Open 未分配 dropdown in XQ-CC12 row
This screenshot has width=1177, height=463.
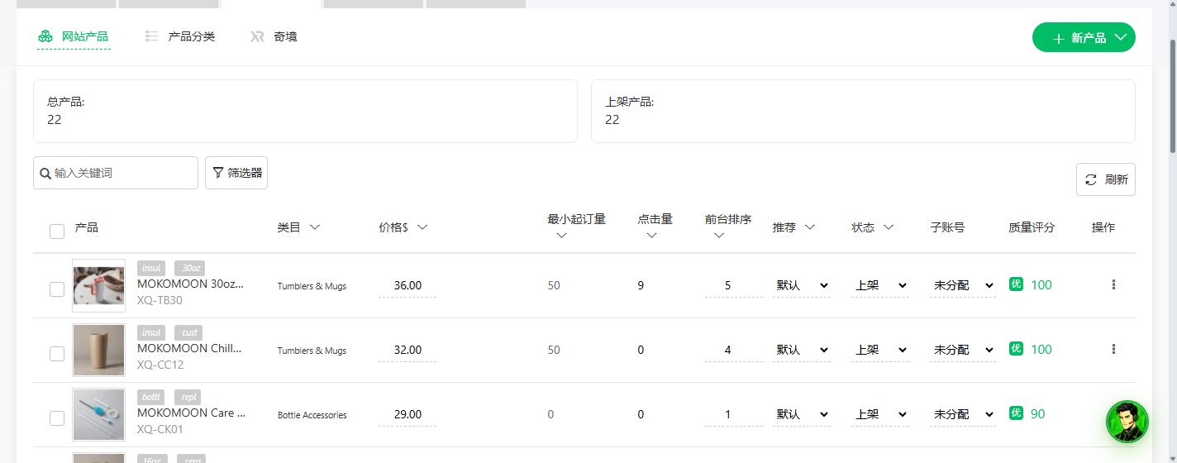pos(963,350)
